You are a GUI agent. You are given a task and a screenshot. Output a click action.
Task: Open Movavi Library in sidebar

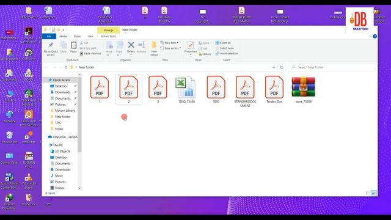[65, 111]
